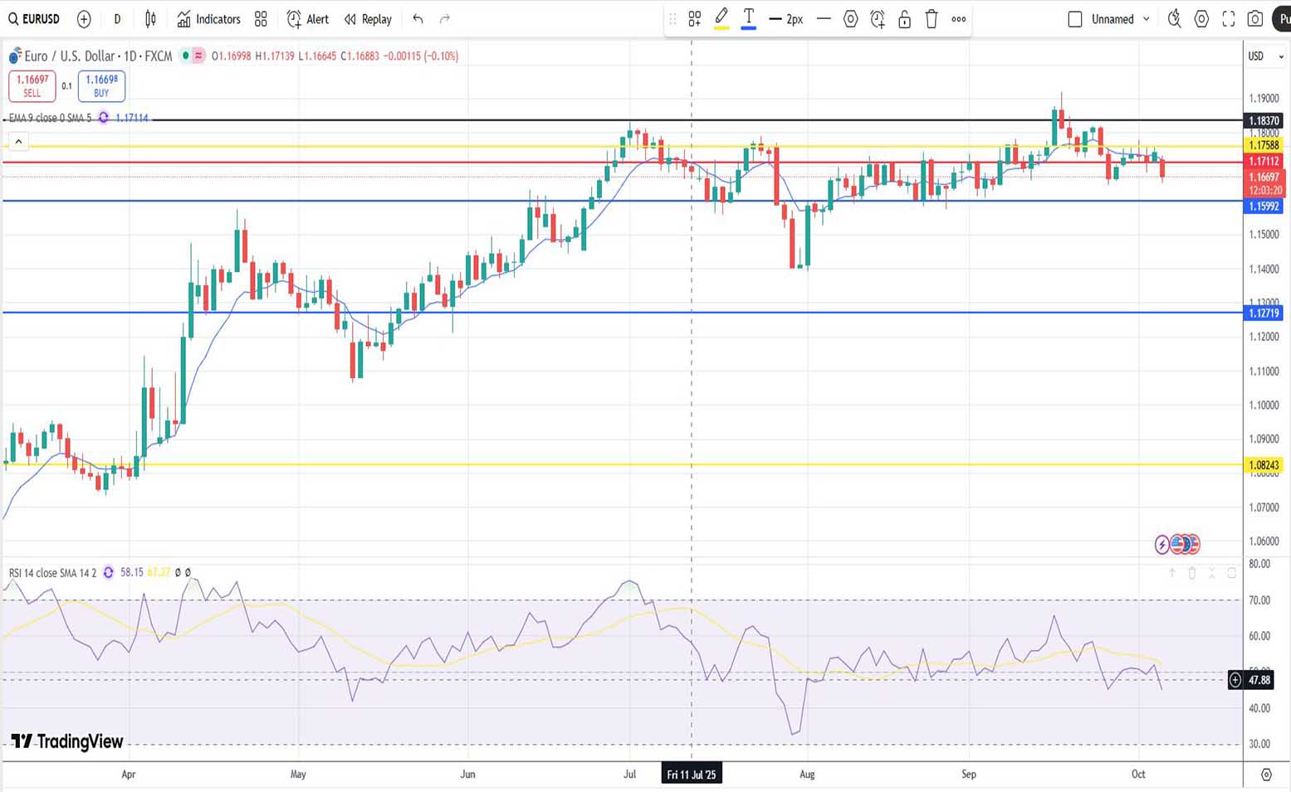The image size is (1291, 792).
Task: Open the D timeframe interval menu
Action: click(117, 19)
